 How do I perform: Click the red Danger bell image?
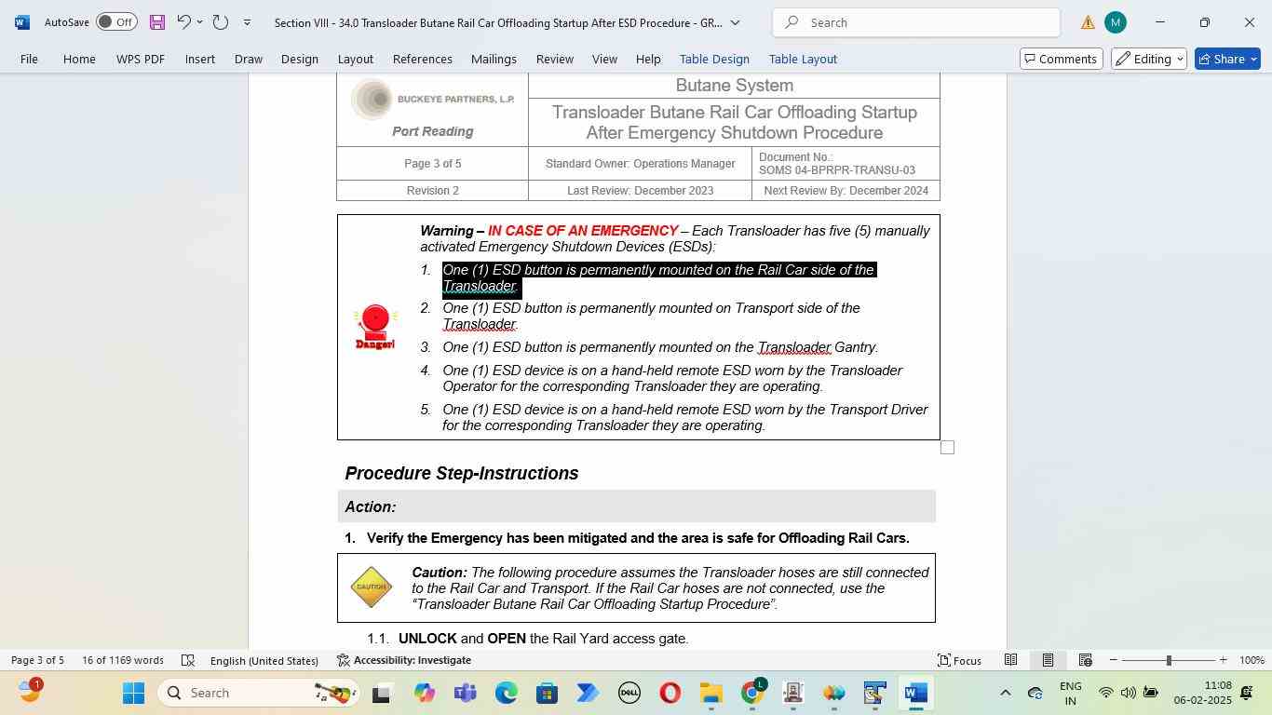(x=375, y=327)
